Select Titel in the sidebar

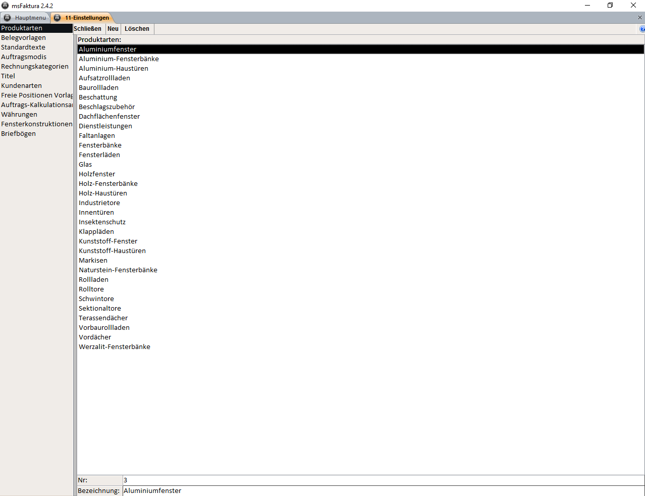pyautogui.click(x=36, y=76)
